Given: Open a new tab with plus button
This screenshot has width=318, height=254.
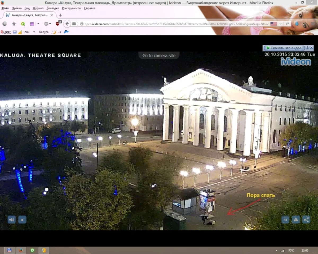Looking at the screenshot, I should [60, 15].
